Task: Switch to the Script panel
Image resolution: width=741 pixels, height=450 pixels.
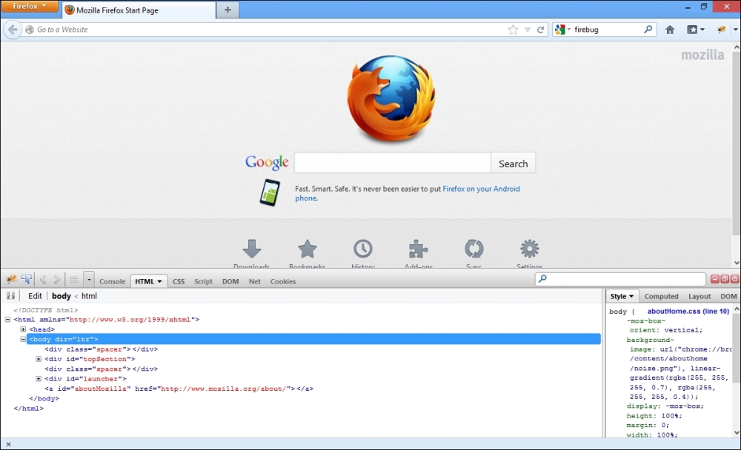Action: (203, 281)
